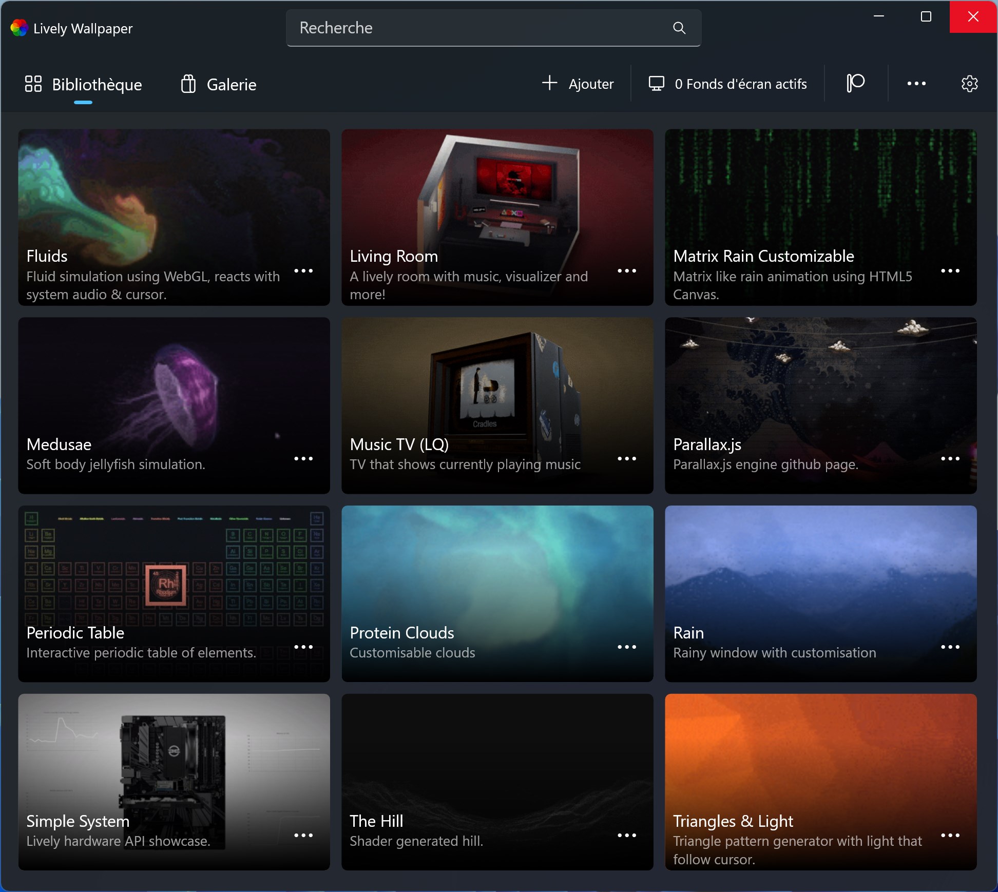This screenshot has width=998, height=892.
Task: Open more options for Parallax.js
Action: coord(950,458)
